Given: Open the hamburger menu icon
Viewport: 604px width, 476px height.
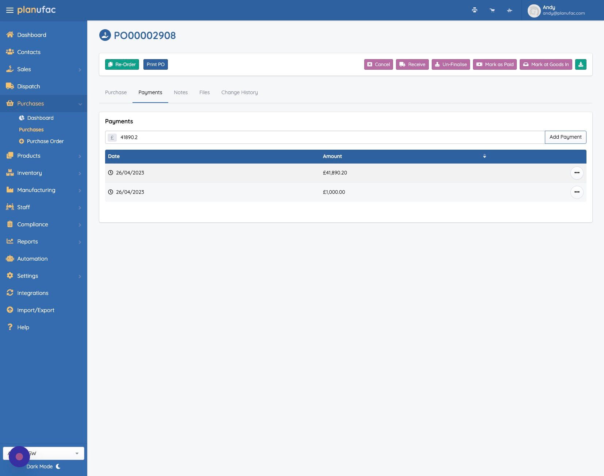Looking at the screenshot, I should 10,10.
